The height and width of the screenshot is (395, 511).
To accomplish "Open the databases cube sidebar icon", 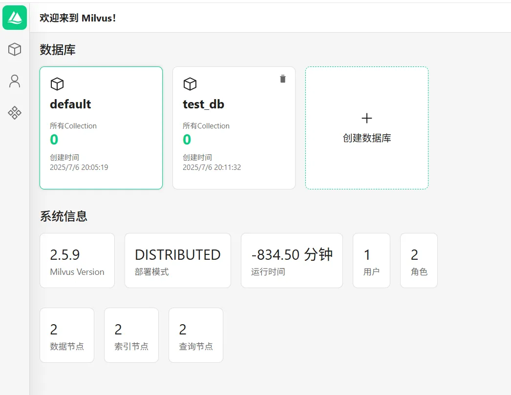I will pyautogui.click(x=15, y=49).
